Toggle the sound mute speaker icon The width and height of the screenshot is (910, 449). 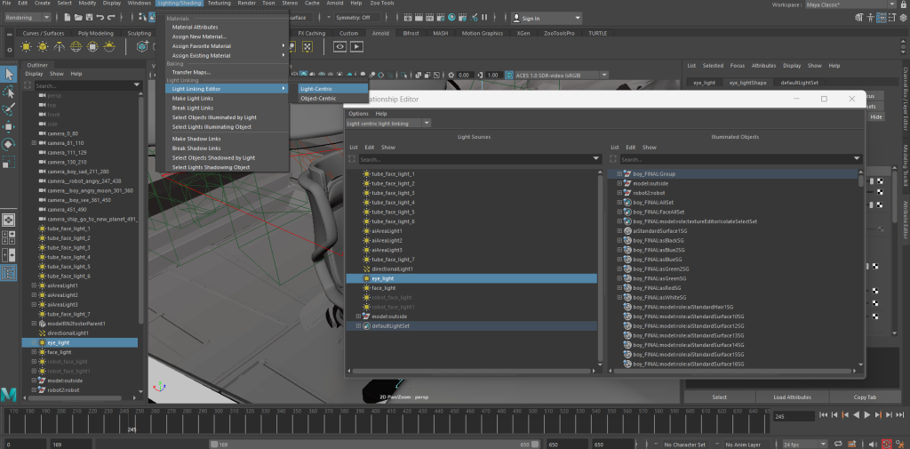874,445
